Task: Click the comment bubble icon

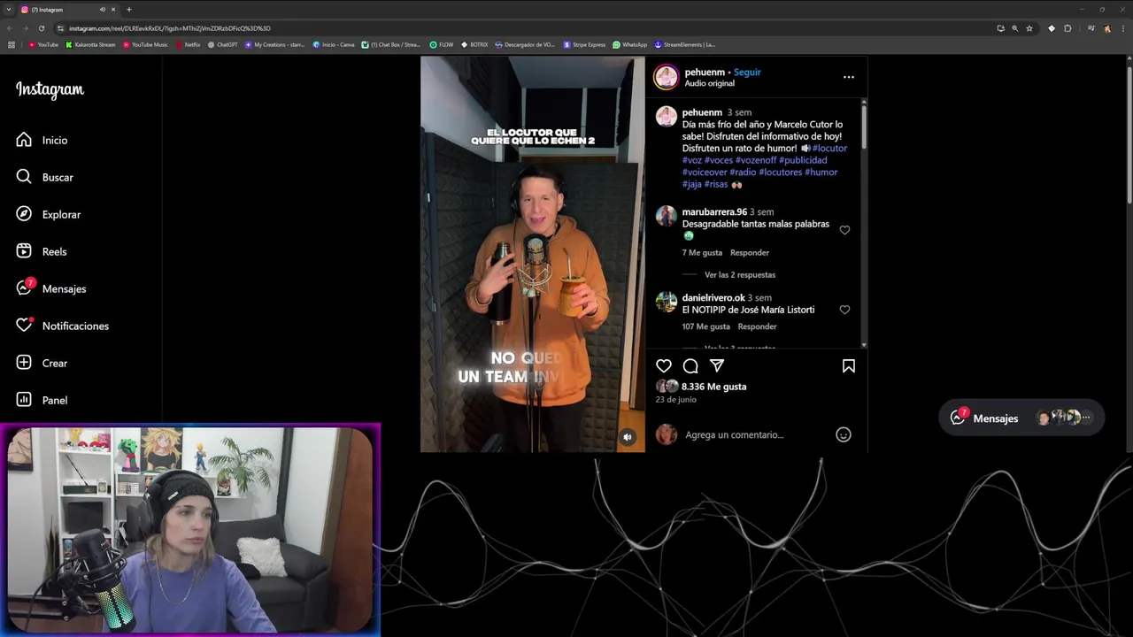Action: click(x=690, y=365)
